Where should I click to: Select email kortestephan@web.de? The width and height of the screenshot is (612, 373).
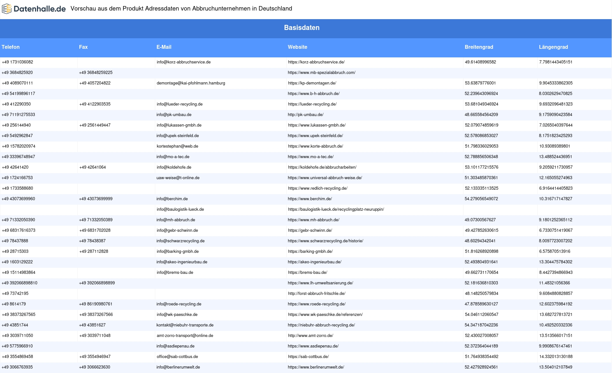[178, 146]
